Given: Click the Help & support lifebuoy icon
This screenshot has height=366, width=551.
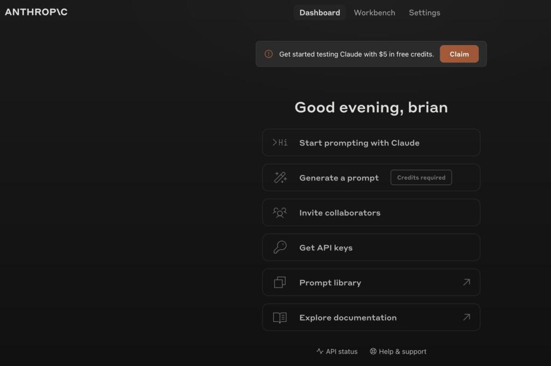Looking at the screenshot, I should pos(373,351).
